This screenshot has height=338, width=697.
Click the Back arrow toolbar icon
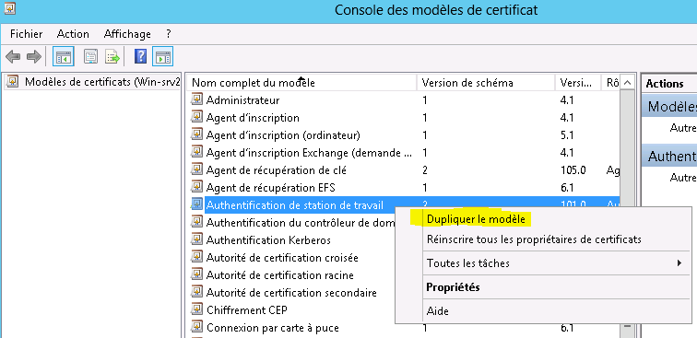(13, 57)
